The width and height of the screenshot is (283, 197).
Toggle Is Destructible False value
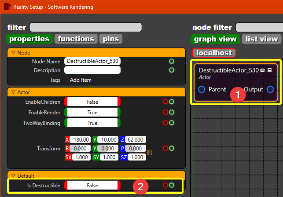point(92,186)
